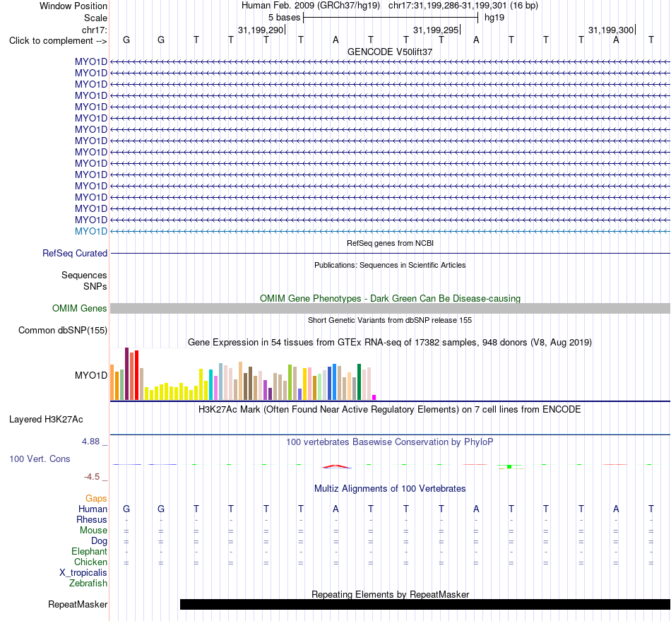Click the Elephant alignment row label

coord(89,551)
